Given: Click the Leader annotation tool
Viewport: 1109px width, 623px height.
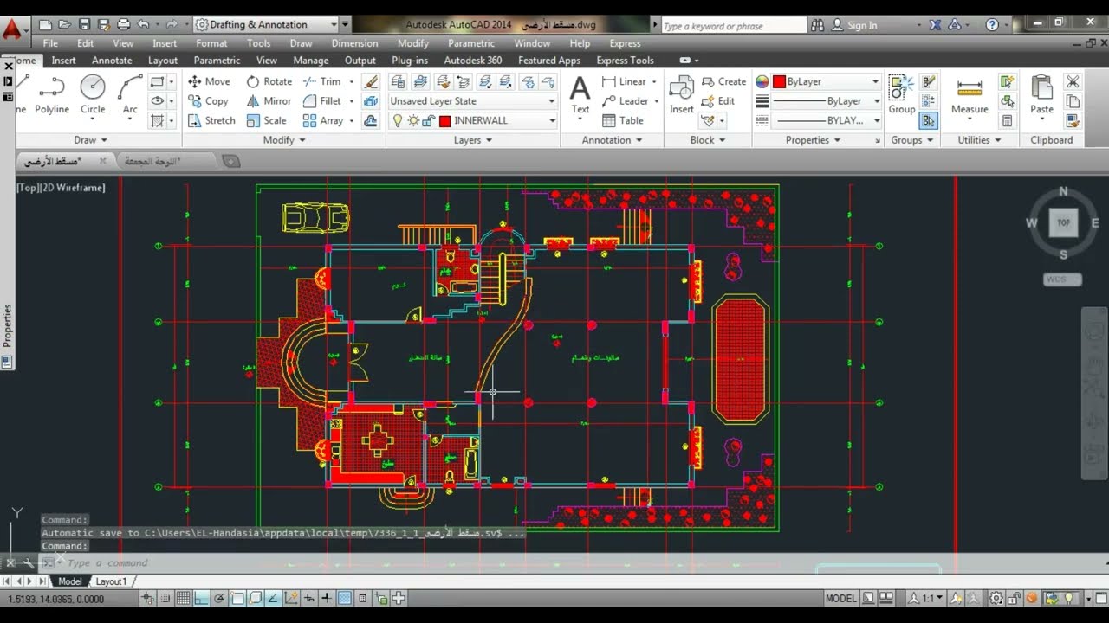Looking at the screenshot, I should click(626, 101).
